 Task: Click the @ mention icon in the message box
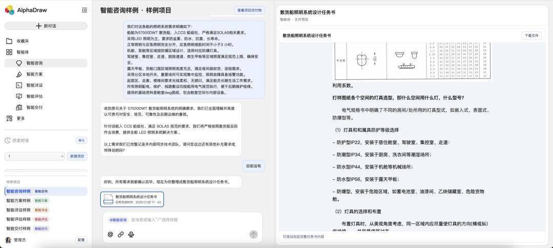(110, 234)
